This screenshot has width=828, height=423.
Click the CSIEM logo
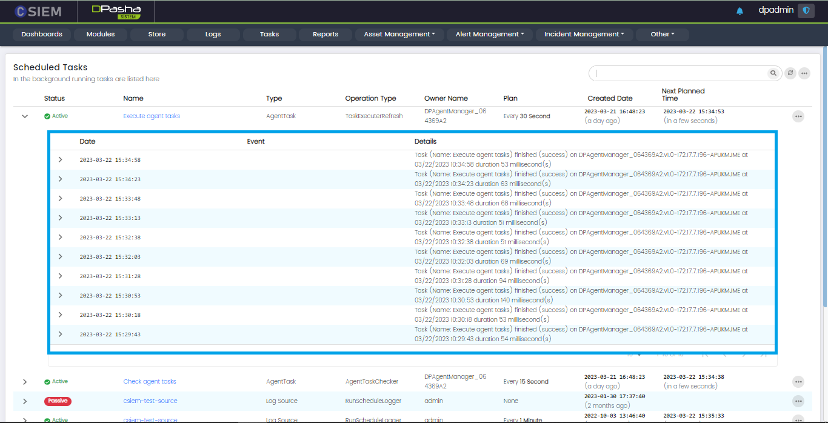tap(38, 11)
